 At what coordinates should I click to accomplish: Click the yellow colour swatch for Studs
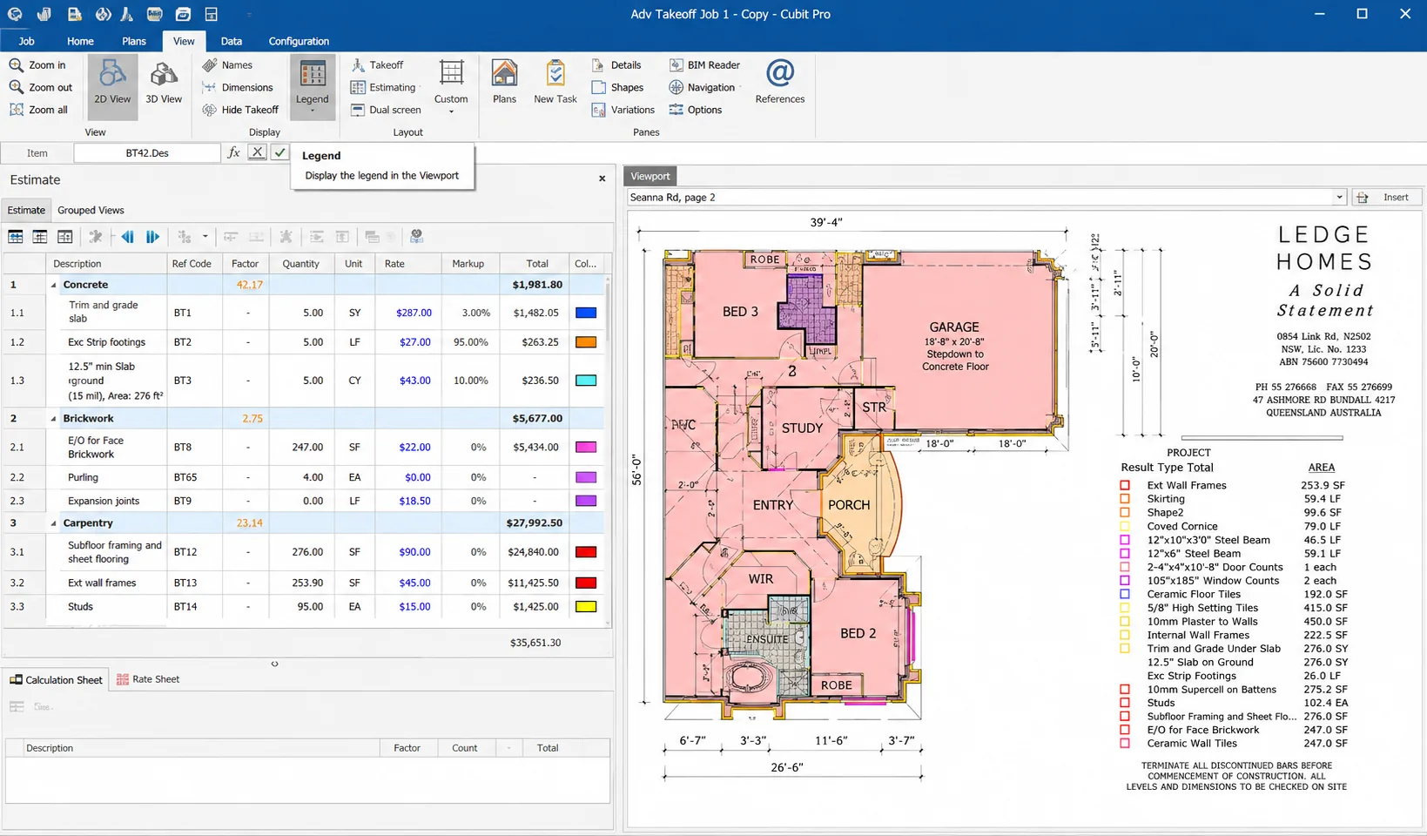pyautogui.click(x=586, y=607)
